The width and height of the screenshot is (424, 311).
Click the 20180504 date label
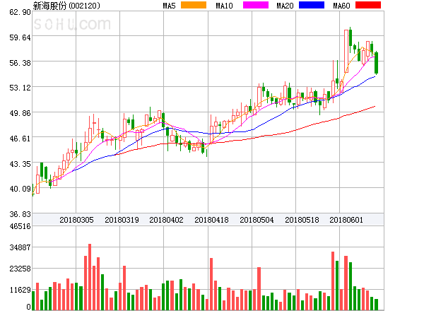click(x=257, y=220)
